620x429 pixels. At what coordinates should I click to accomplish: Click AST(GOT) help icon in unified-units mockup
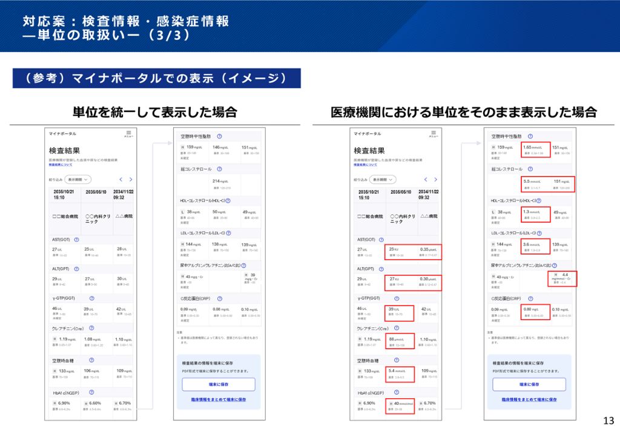[77, 240]
